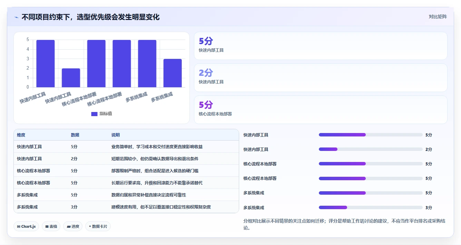
Task: Click the title 不同项目约束下，选型优先级会发生明显变化
Action: click(90, 17)
